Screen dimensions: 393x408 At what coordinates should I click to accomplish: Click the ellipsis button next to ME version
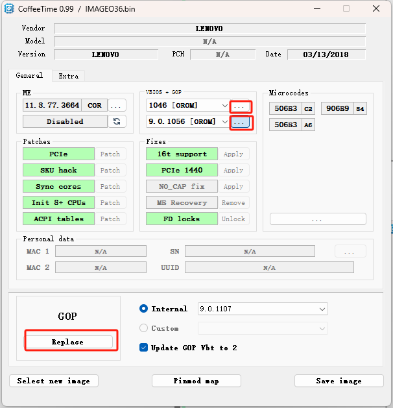pyautogui.click(x=117, y=105)
